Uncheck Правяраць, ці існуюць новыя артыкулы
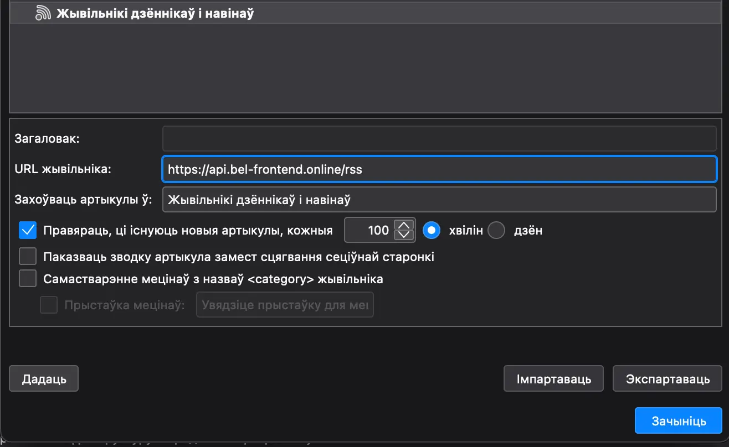This screenshot has height=447, width=729. [27, 230]
